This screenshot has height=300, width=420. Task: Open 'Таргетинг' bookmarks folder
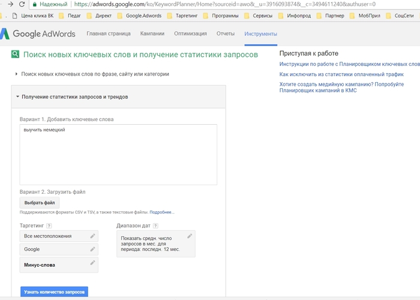182,16
